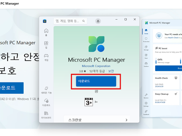Open 라이브러리 (Library) in Store sidebar
The image size is (182, 136).
(46, 115)
